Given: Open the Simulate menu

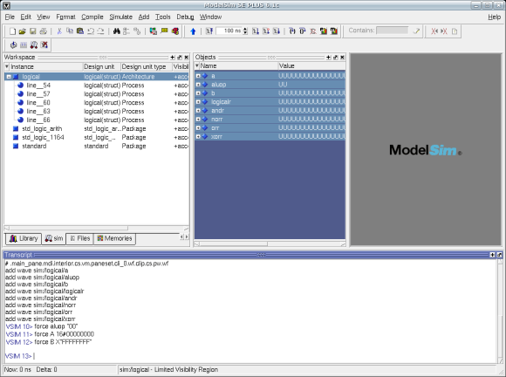Looking at the screenshot, I should (120, 17).
